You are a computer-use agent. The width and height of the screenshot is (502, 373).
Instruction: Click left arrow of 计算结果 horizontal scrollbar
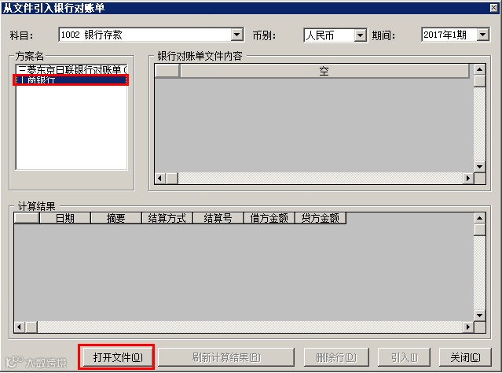pyautogui.click(x=20, y=327)
